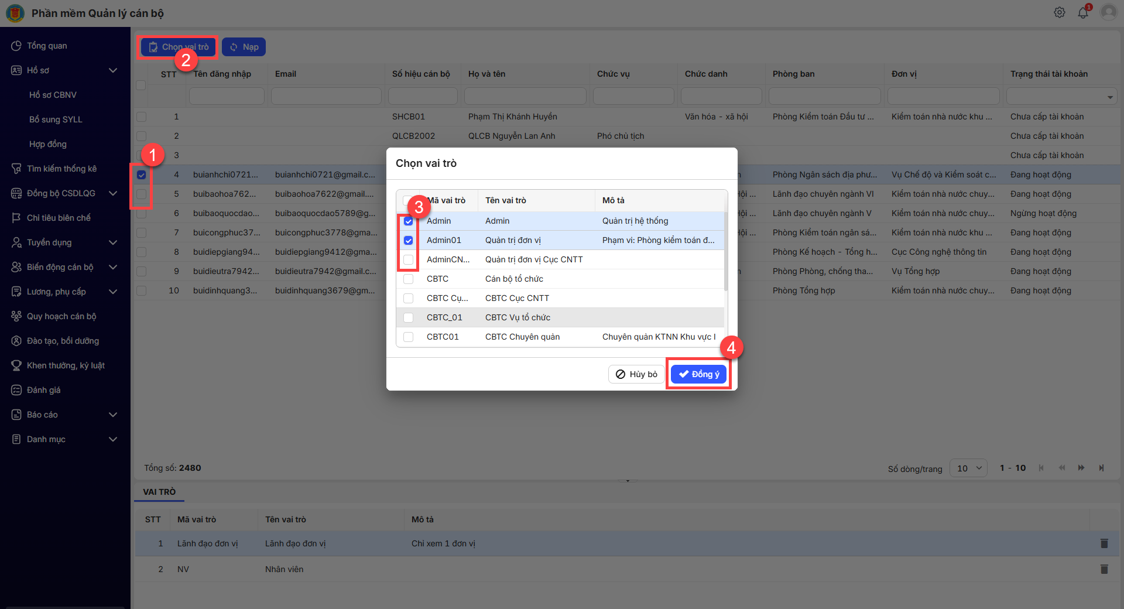
Task: Open the settings gear icon
Action: (1059, 12)
